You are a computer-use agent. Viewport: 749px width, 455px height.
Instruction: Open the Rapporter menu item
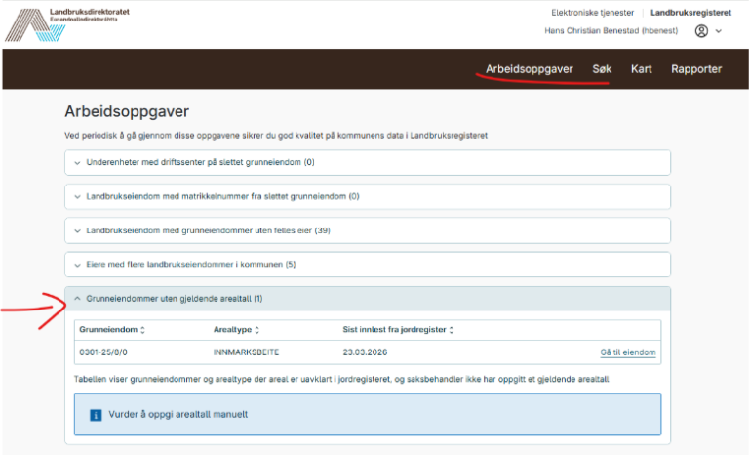tap(696, 69)
